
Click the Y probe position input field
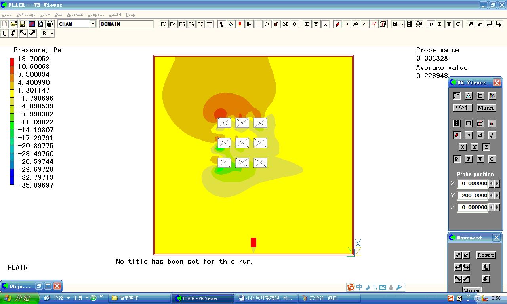pyautogui.click(x=473, y=195)
